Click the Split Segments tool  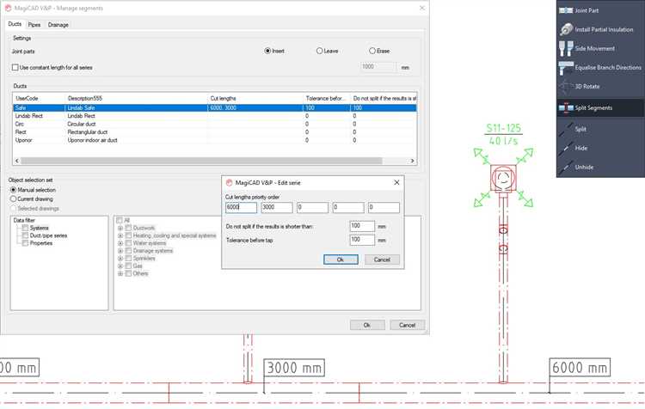coord(566,108)
